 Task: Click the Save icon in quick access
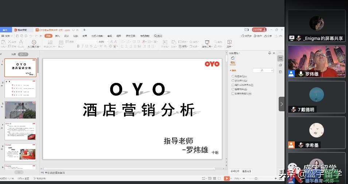point(18,36)
